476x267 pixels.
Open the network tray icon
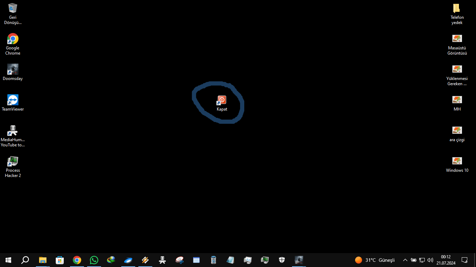point(422,260)
